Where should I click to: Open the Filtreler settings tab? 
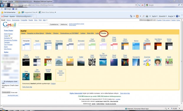coord(56,33)
